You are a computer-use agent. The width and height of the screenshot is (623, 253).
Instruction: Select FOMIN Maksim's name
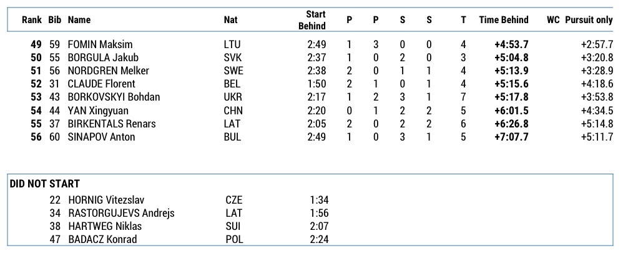pyautogui.click(x=100, y=44)
